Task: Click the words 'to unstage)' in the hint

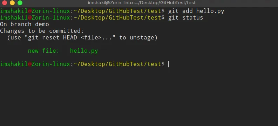Action: coord(138,38)
